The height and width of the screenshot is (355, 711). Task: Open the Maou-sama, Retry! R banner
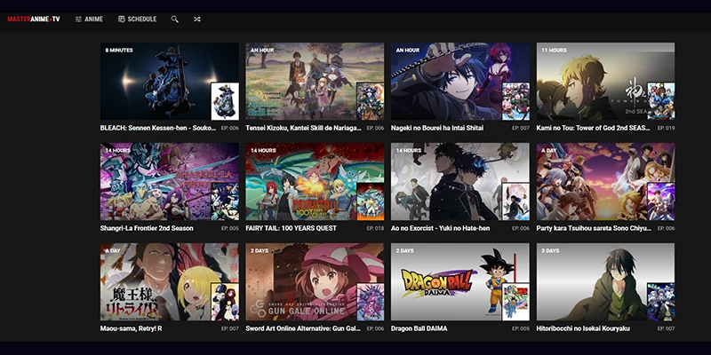click(170, 281)
